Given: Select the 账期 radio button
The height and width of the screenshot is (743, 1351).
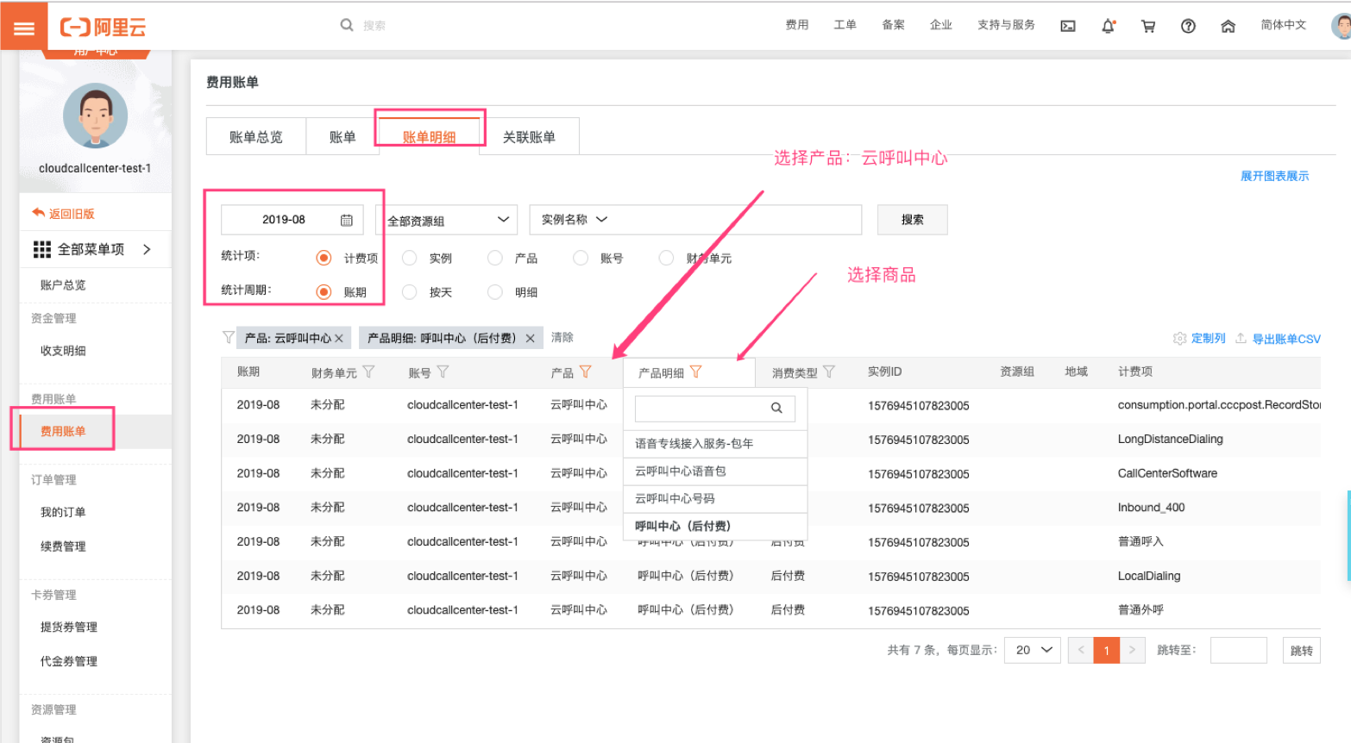Looking at the screenshot, I should click(x=324, y=291).
